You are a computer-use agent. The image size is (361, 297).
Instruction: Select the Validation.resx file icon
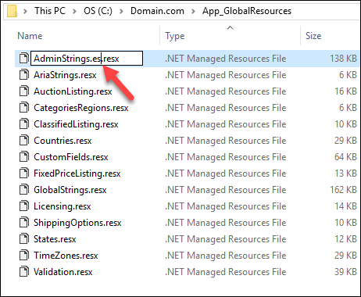[x=24, y=272]
